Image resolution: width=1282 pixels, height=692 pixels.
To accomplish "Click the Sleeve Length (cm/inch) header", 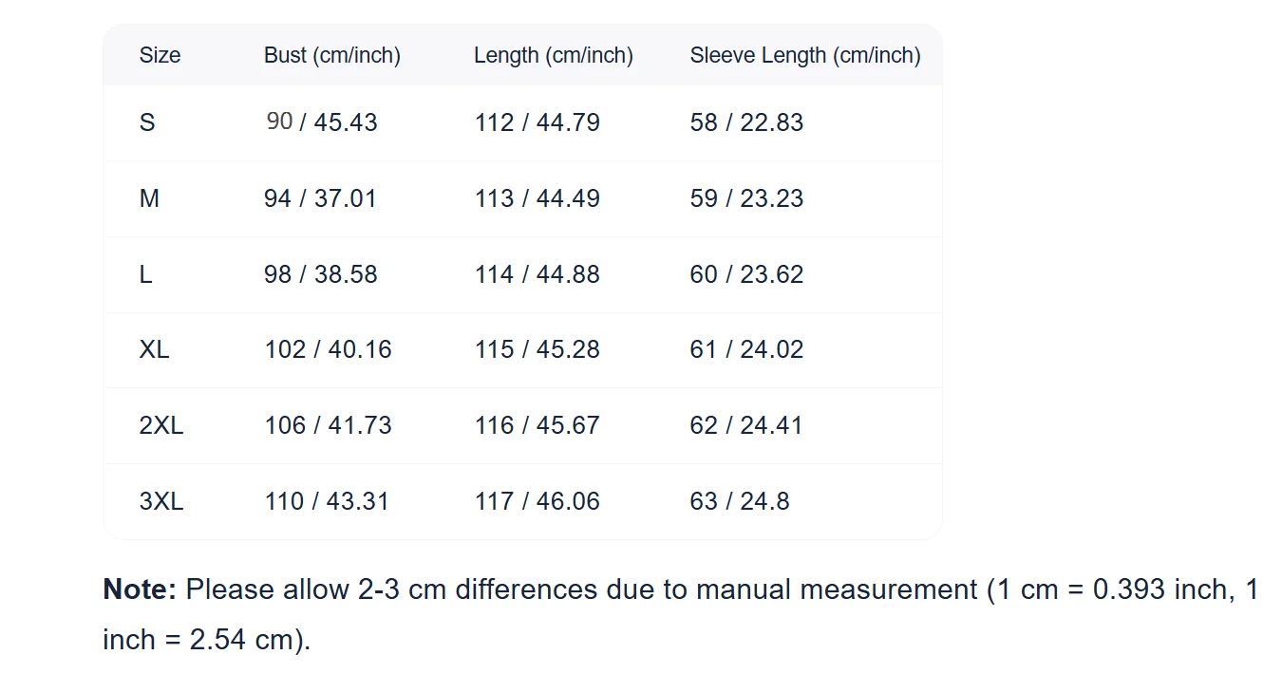I will coord(805,55).
